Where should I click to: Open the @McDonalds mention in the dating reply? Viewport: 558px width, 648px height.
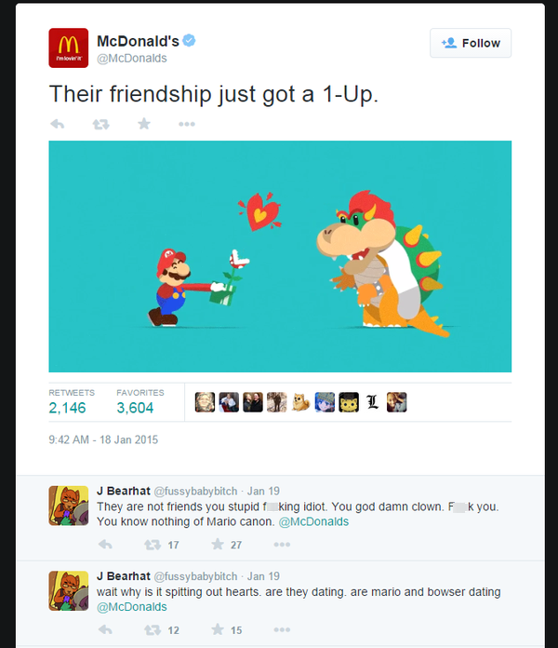(x=132, y=607)
